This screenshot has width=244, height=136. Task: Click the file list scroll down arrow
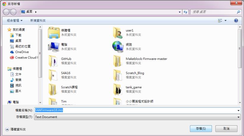point(240,103)
